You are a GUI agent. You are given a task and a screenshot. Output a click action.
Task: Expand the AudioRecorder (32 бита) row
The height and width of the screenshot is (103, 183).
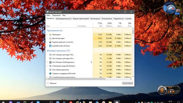pyautogui.click(x=47, y=46)
